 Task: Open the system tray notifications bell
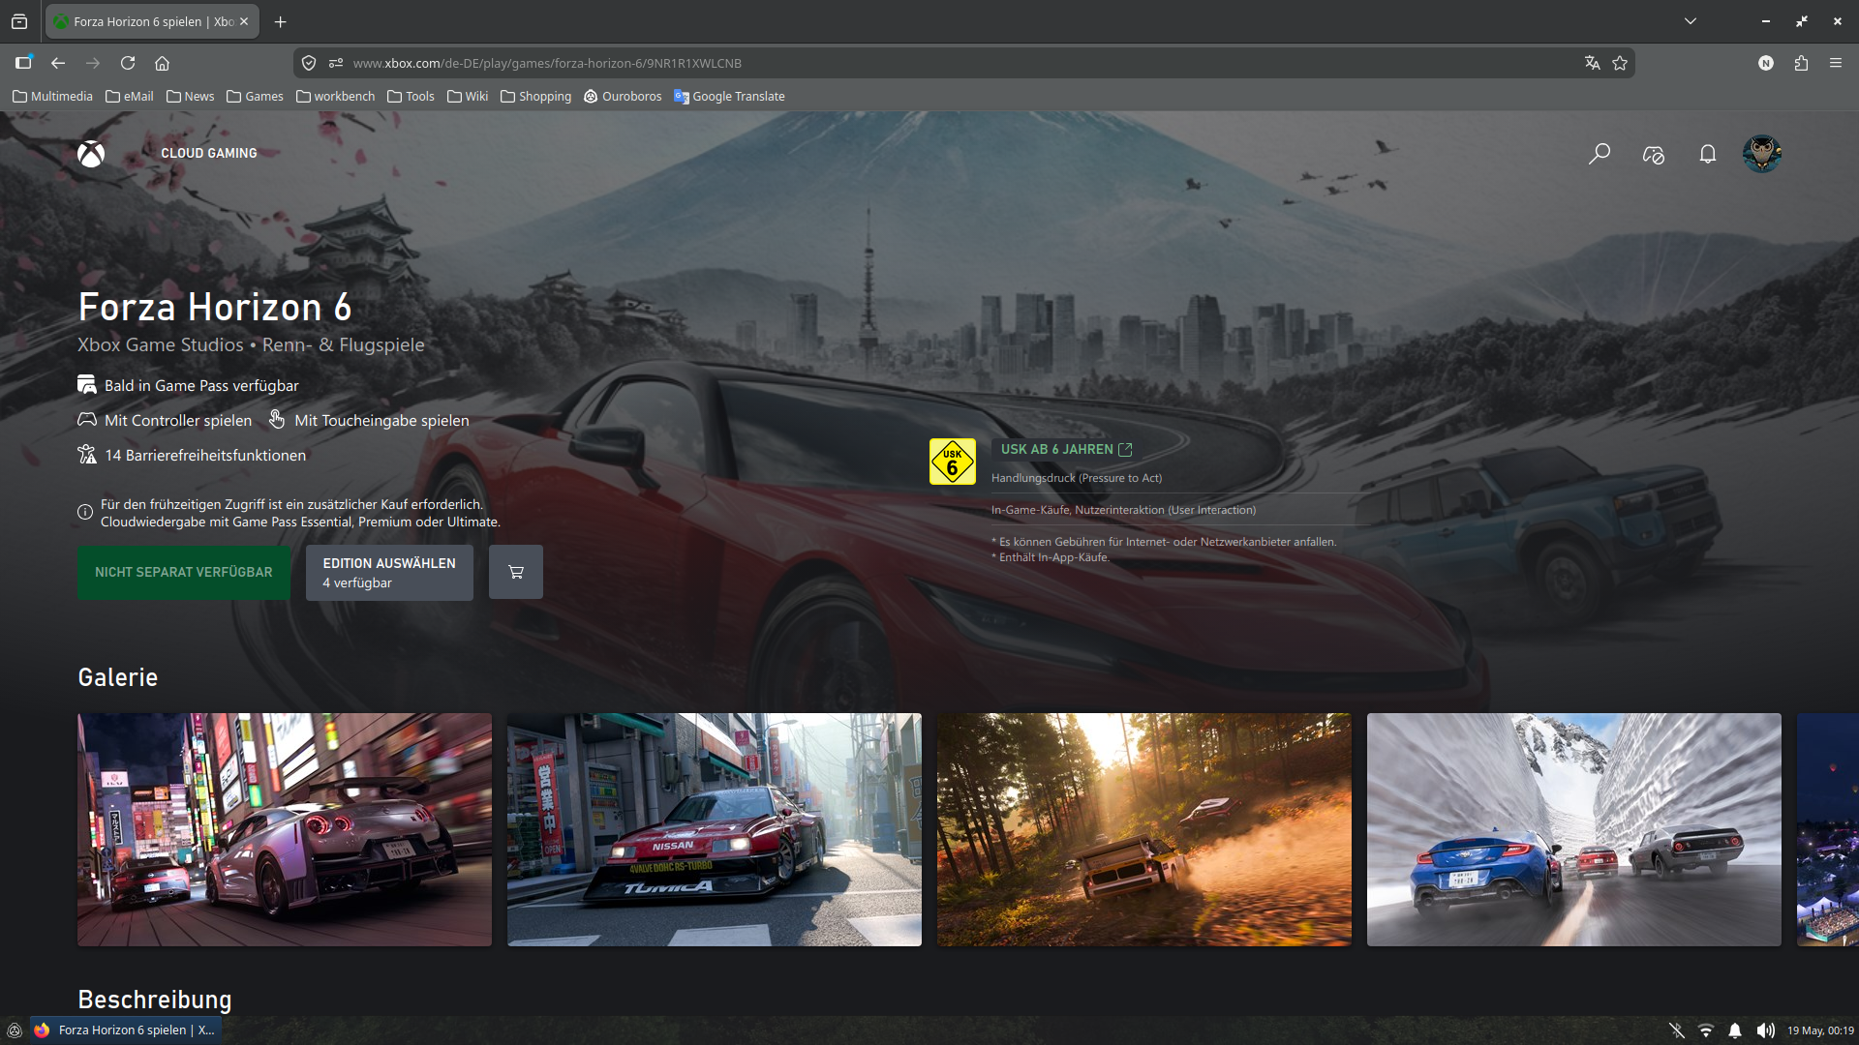1735,1030
